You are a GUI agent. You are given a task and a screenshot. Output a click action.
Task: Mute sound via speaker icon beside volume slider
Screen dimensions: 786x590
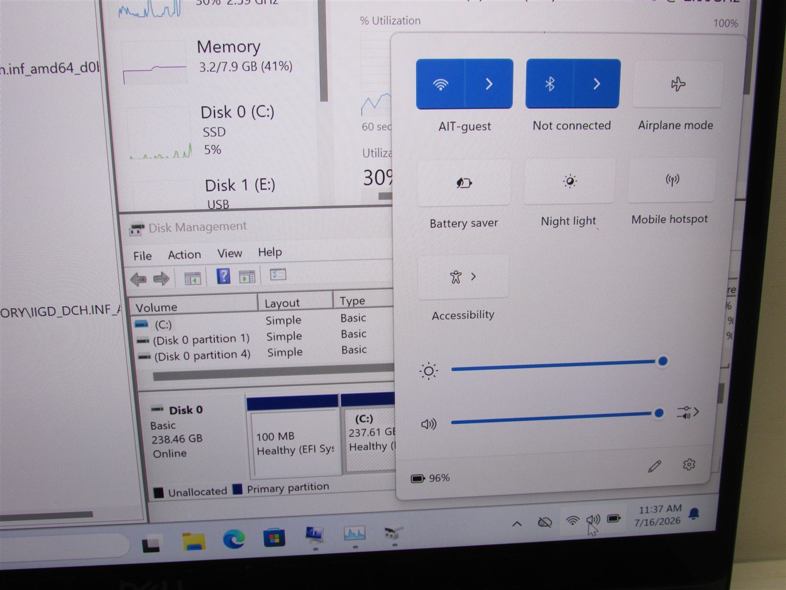pyautogui.click(x=428, y=424)
